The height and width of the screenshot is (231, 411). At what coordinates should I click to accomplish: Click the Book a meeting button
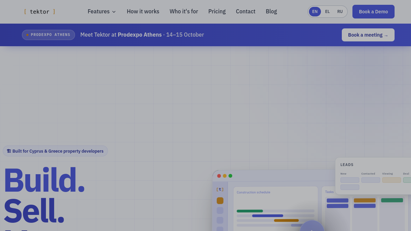[x=368, y=35]
